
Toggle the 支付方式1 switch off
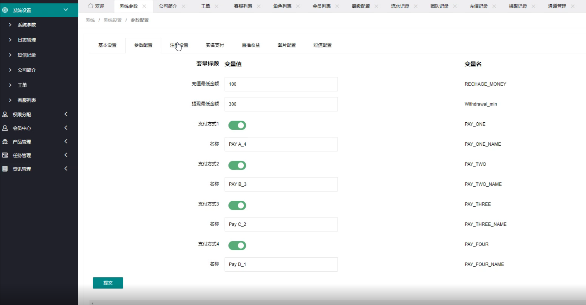237,125
